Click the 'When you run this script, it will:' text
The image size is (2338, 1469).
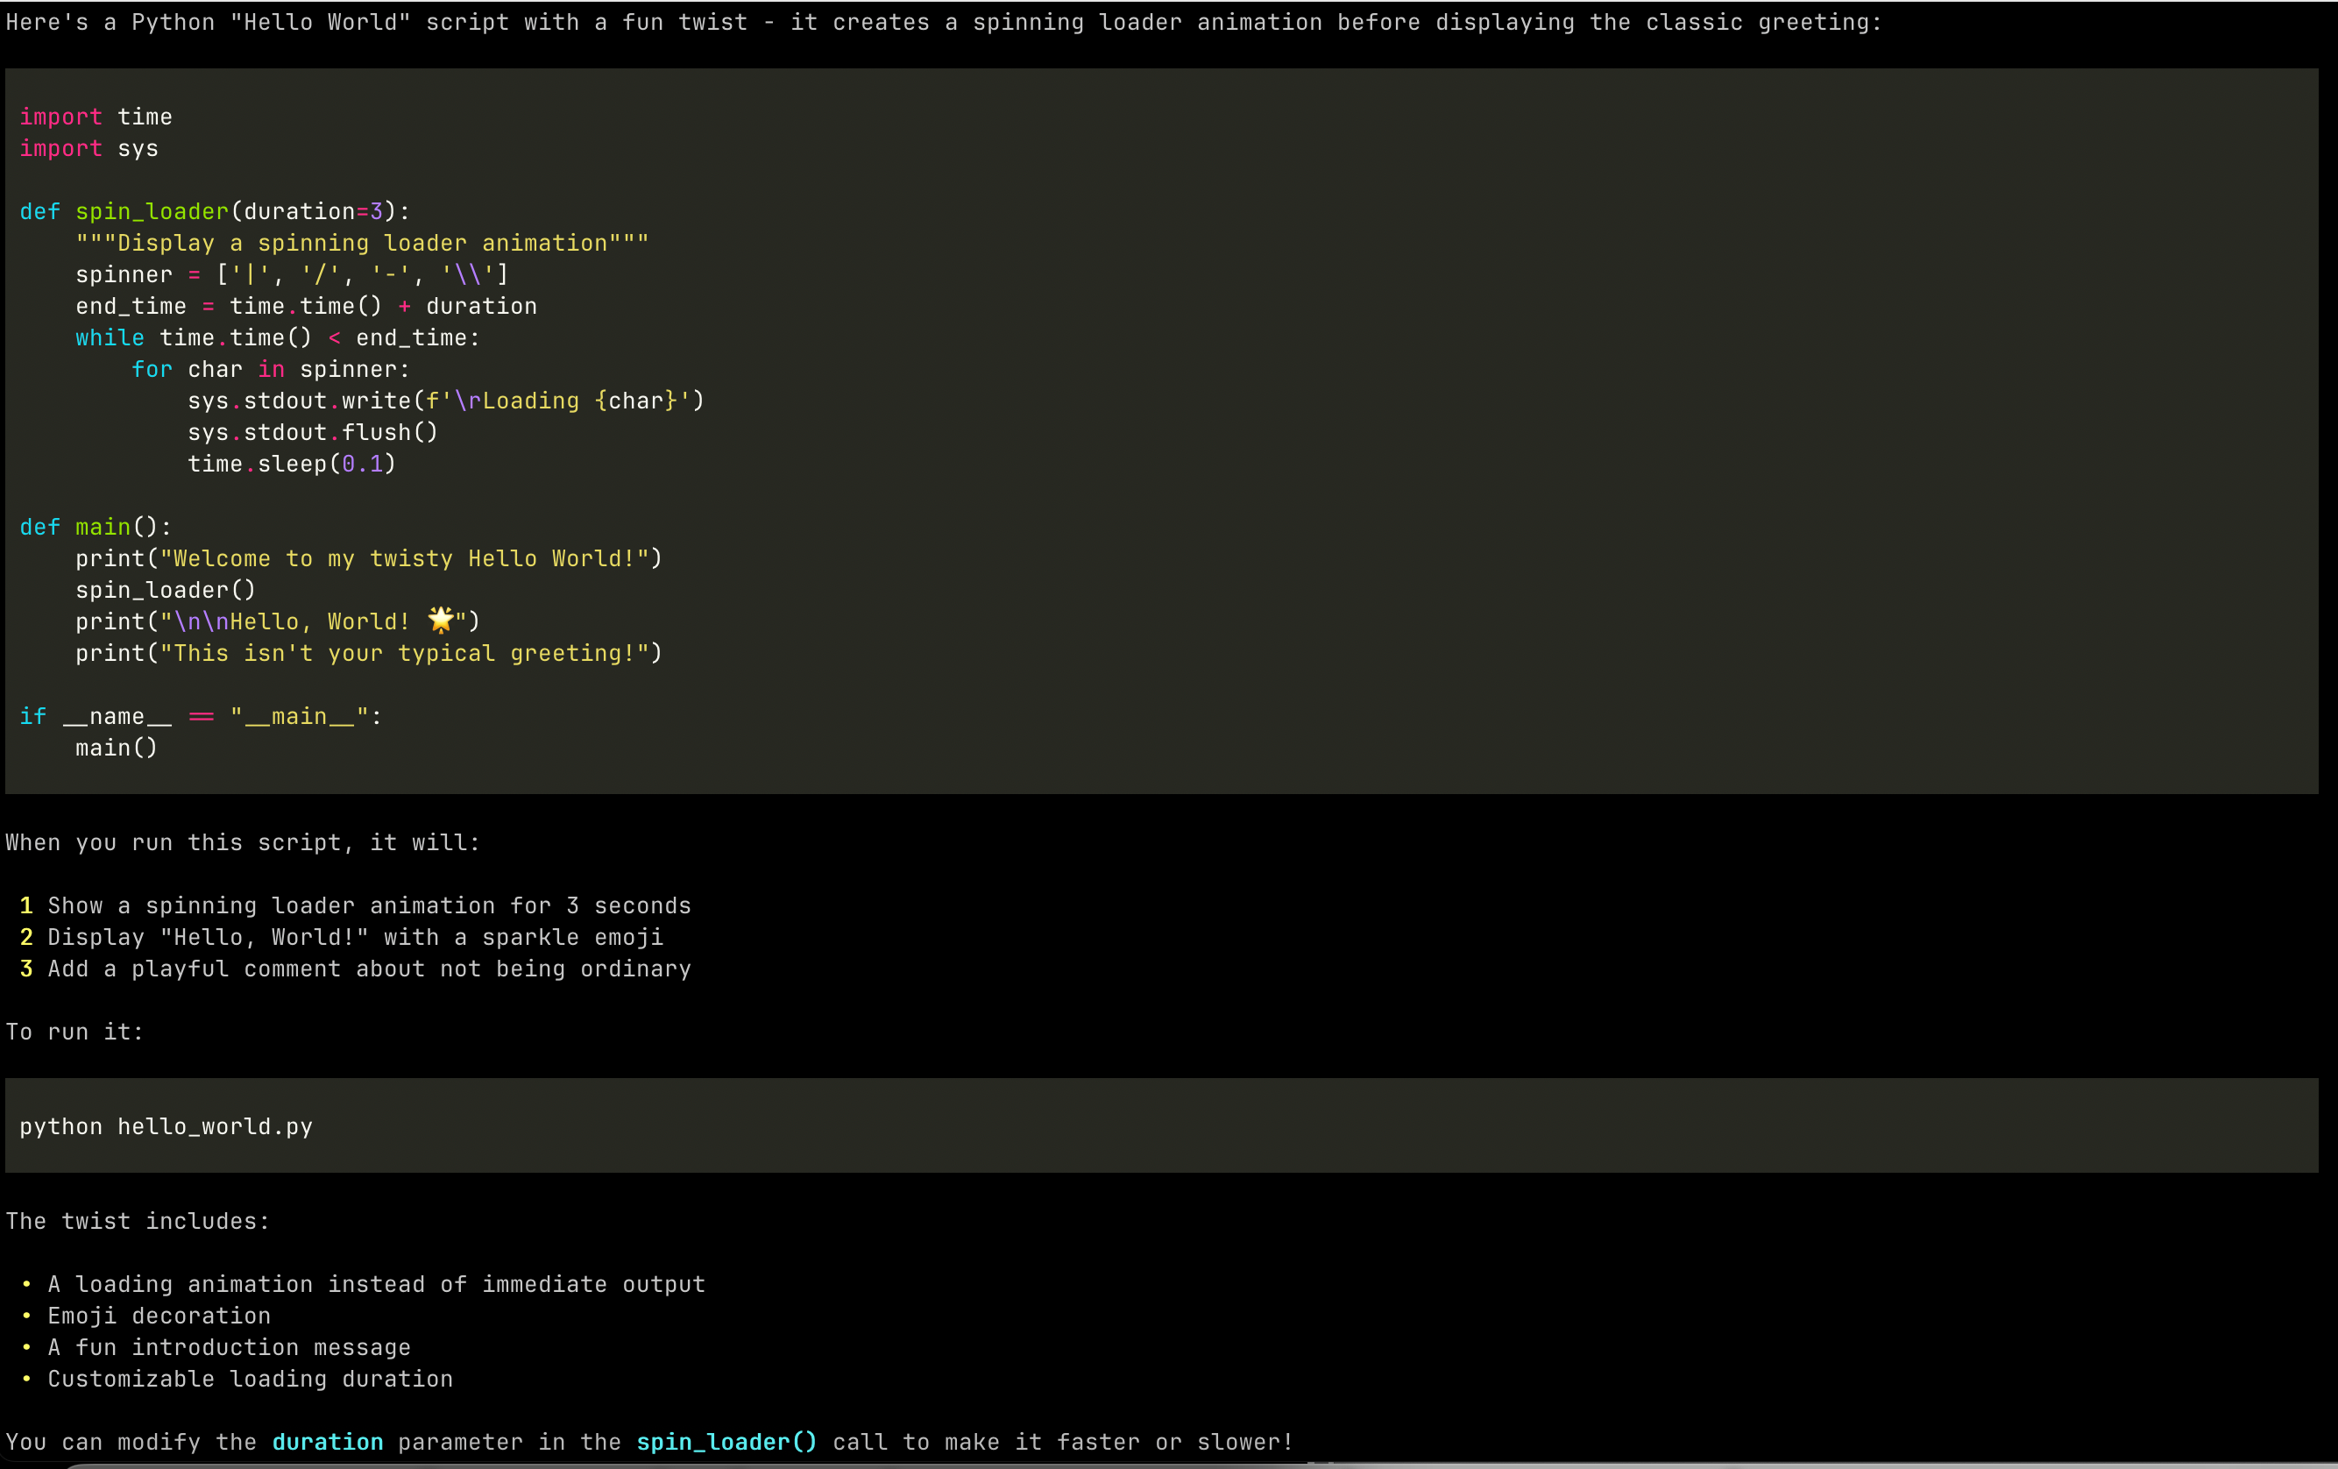pyautogui.click(x=243, y=843)
